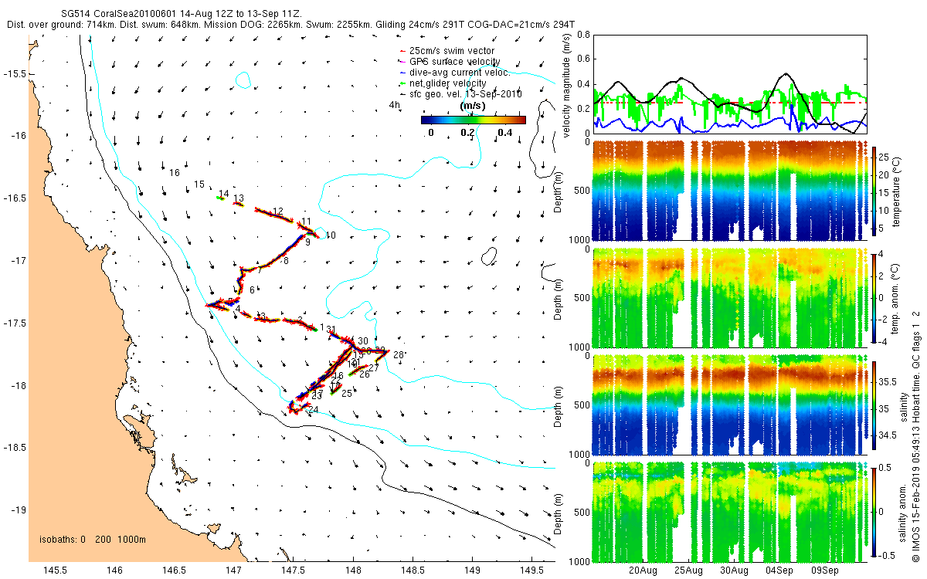Click the salinity anom. colorbar

click(874, 510)
